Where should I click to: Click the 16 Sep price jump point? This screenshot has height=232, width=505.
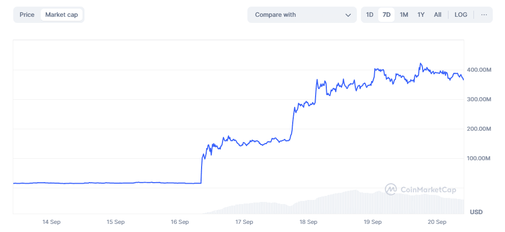(x=202, y=168)
